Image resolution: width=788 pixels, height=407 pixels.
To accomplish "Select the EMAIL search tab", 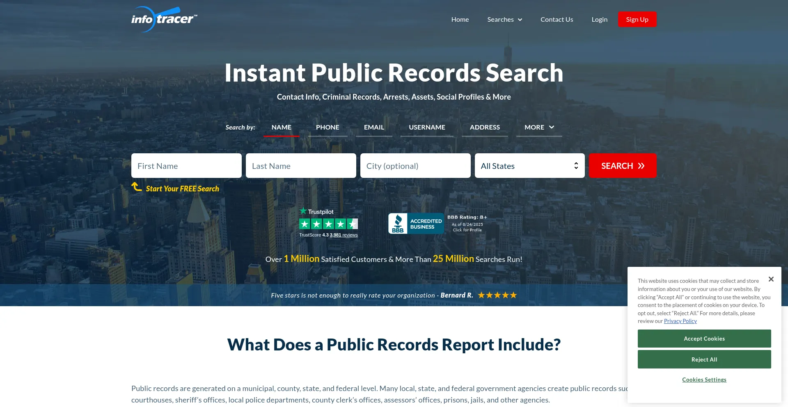I will tap(374, 127).
